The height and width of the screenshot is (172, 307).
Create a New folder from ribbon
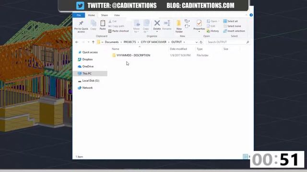[x=179, y=26]
